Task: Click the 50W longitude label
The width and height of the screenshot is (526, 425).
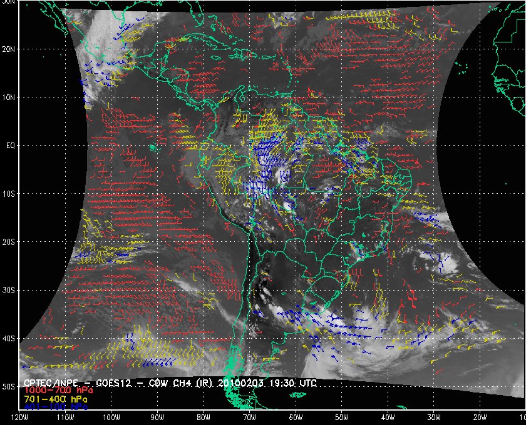Action: point(341,417)
